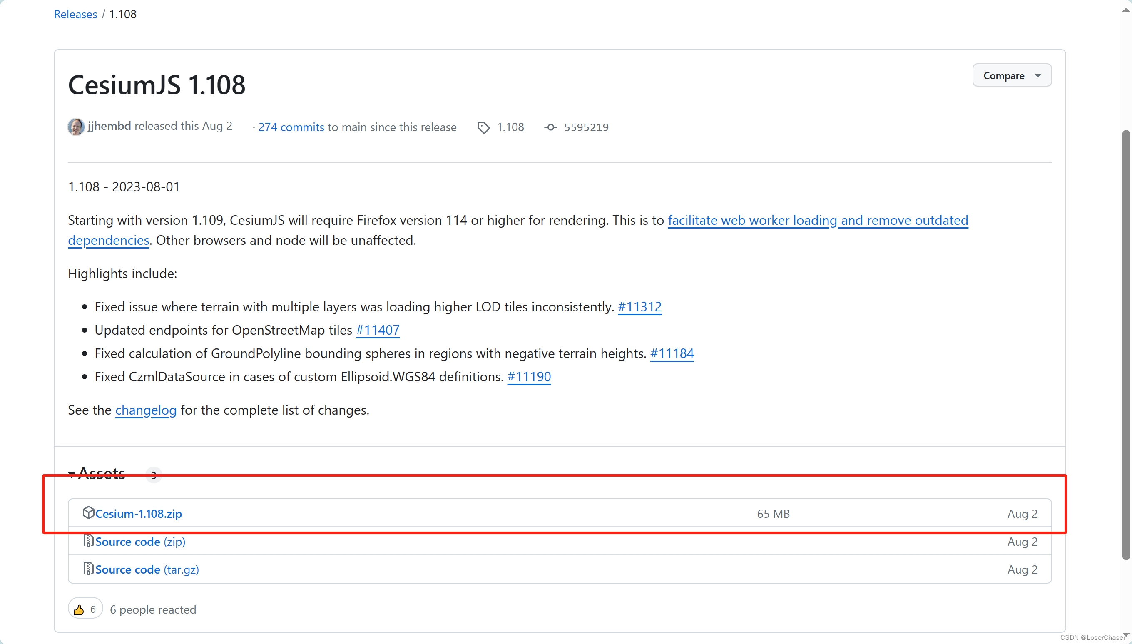The height and width of the screenshot is (644, 1132).
Task: Open issue #11312
Action: coord(639,306)
